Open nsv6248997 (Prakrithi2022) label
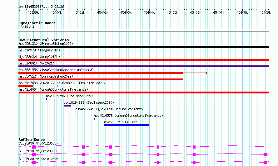The width and height of the screenshot is (278, 166). pos(81,83)
